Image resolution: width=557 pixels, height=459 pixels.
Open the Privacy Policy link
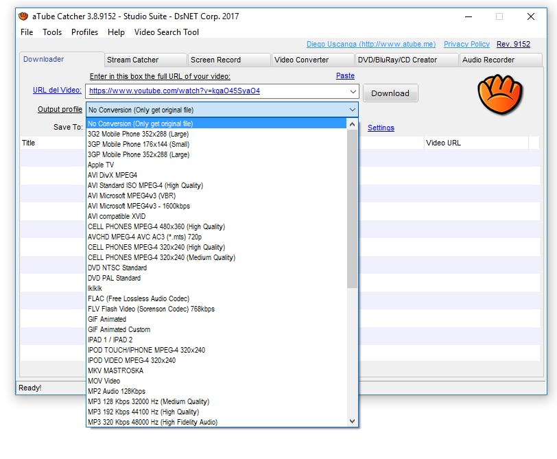pyautogui.click(x=466, y=44)
